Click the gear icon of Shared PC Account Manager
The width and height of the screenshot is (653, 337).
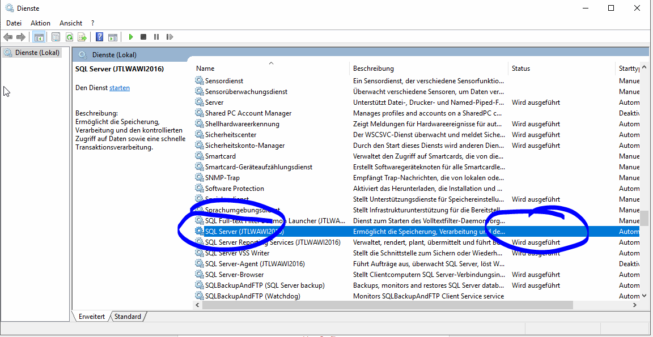click(x=200, y=113)
